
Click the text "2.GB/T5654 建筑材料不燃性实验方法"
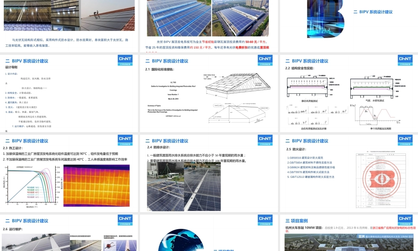309,162
